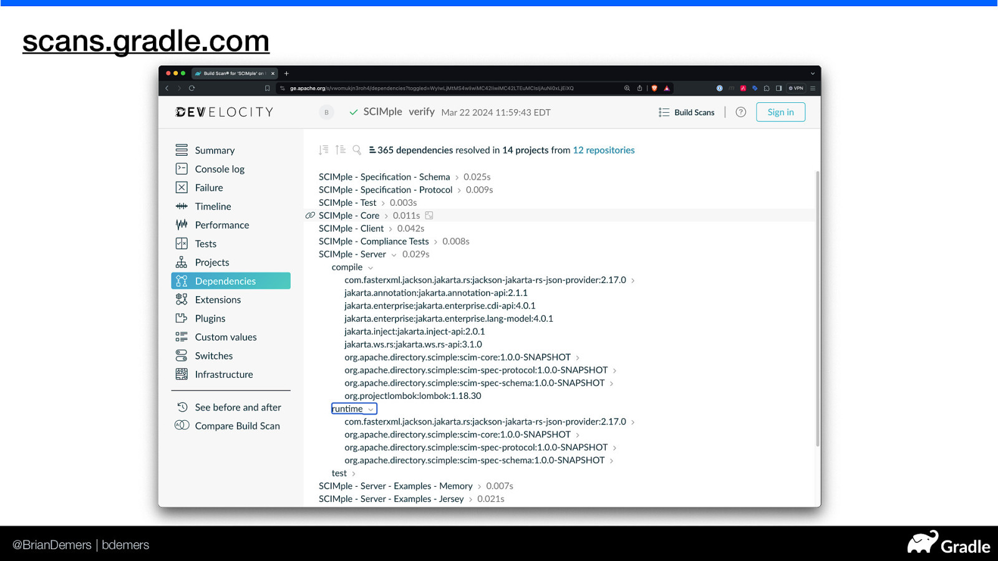Expand SCIMple - Test project
The height and width of the screenshot is (561, 998).
click(383, 203)
